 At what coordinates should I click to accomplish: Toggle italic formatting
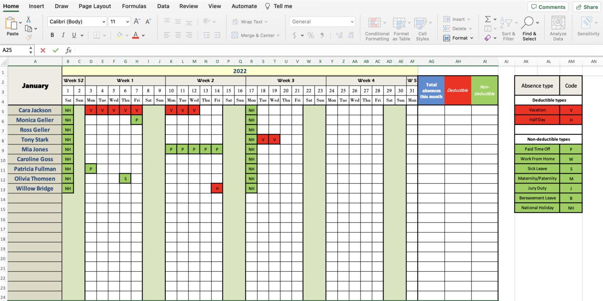click(x=63, y=35)
